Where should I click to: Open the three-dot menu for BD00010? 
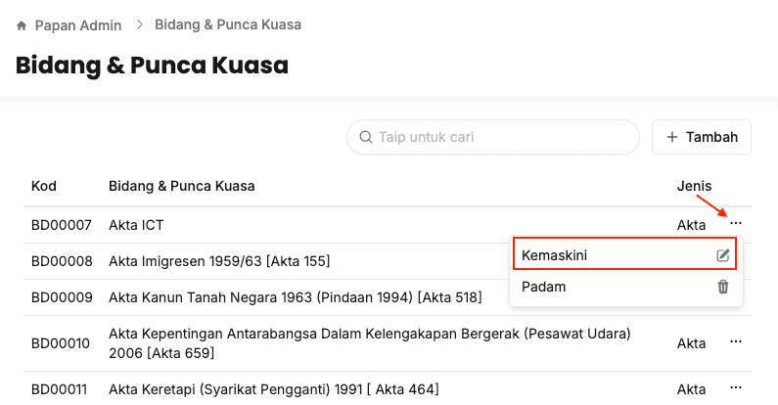coord(736,341)
